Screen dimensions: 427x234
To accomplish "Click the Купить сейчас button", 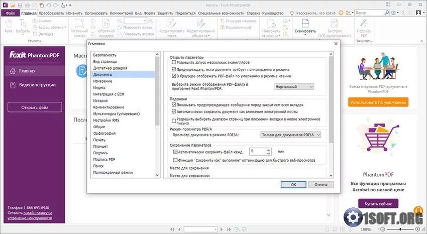I will pyautogui.click(x=378, y=203).
